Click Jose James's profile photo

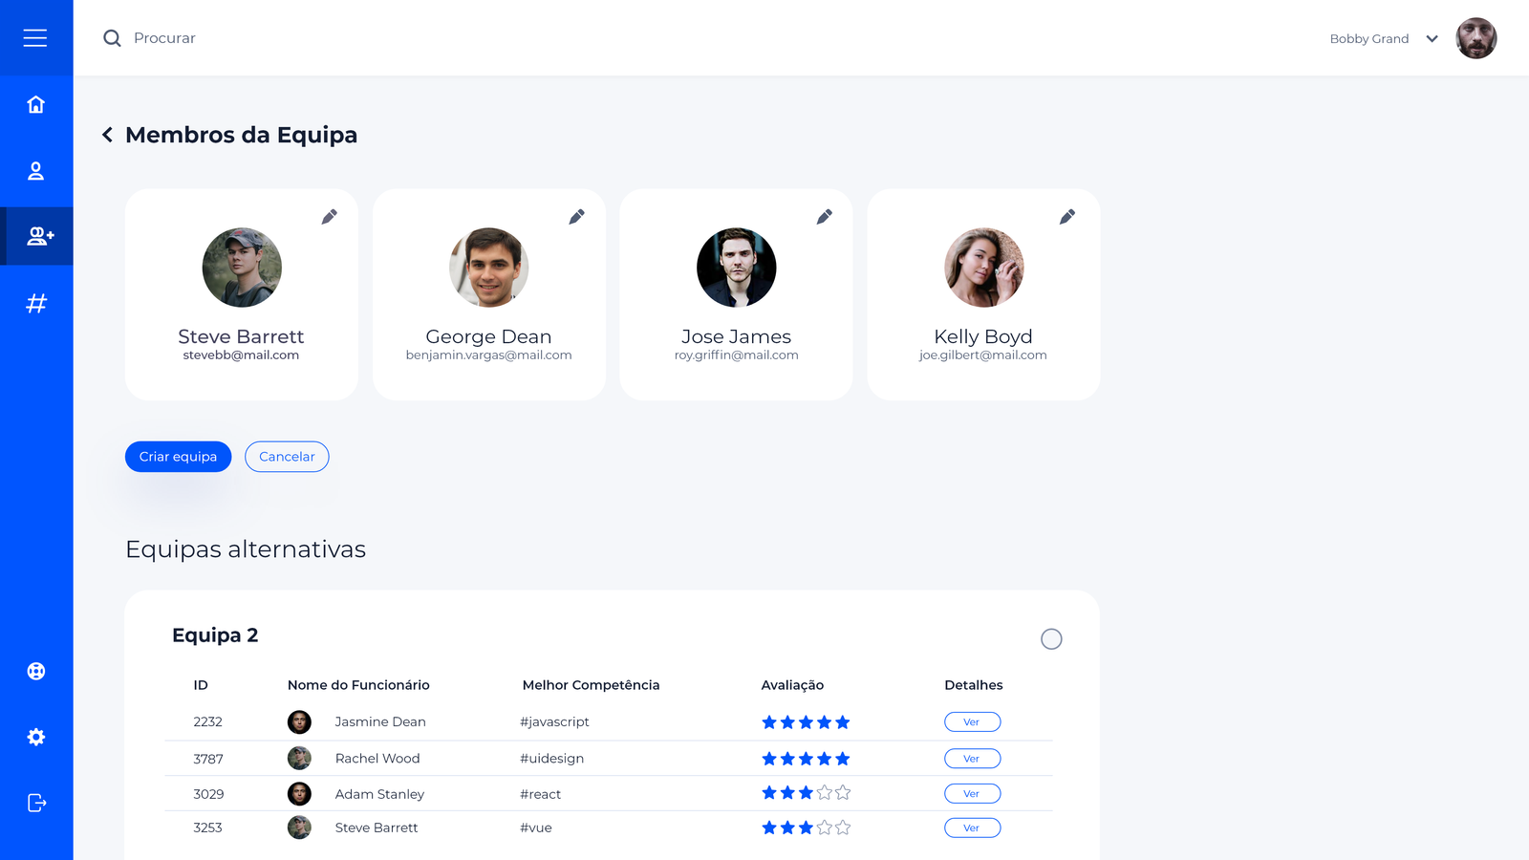point(736,268)
